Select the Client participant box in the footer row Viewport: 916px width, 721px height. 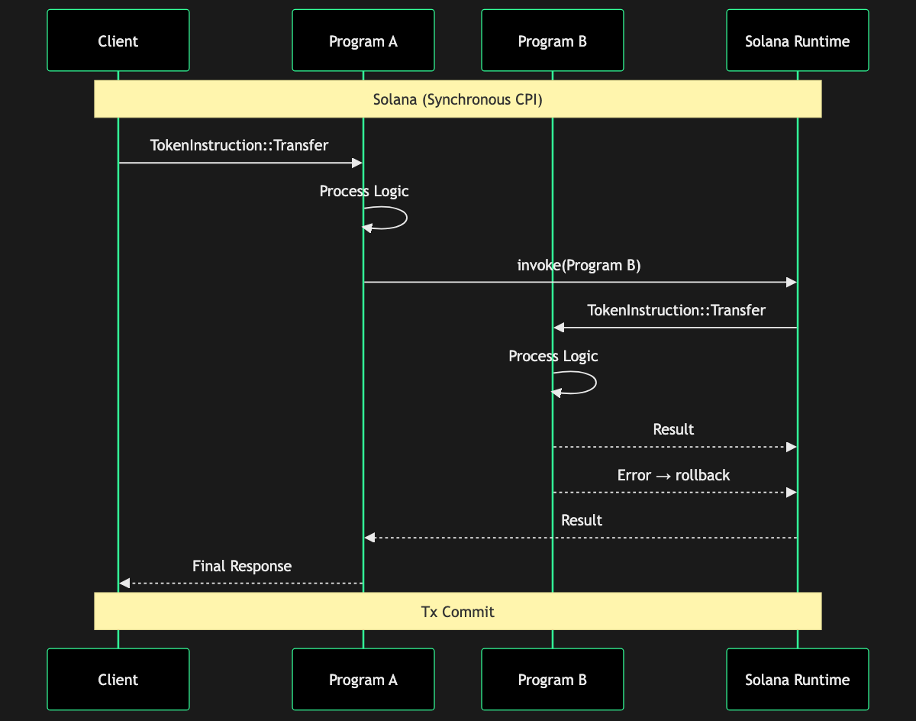[x=118, y=680]
